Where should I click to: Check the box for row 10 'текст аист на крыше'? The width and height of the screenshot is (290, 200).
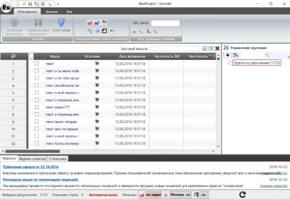37,129
